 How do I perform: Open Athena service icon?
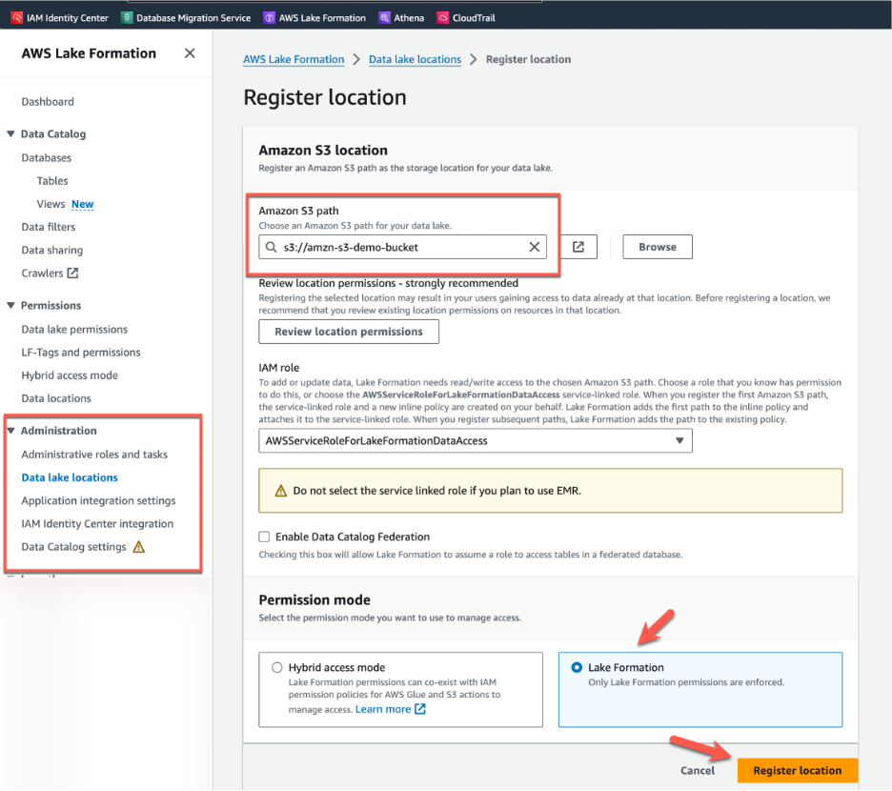(385, 18)
